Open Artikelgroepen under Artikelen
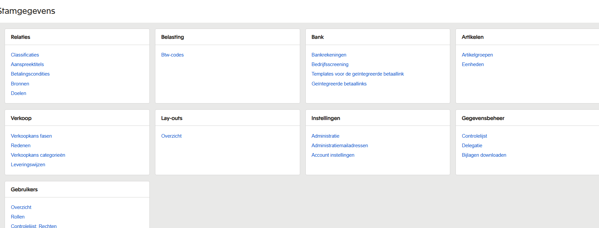This screenshot has height=228, width=599. tap(477, 55)
